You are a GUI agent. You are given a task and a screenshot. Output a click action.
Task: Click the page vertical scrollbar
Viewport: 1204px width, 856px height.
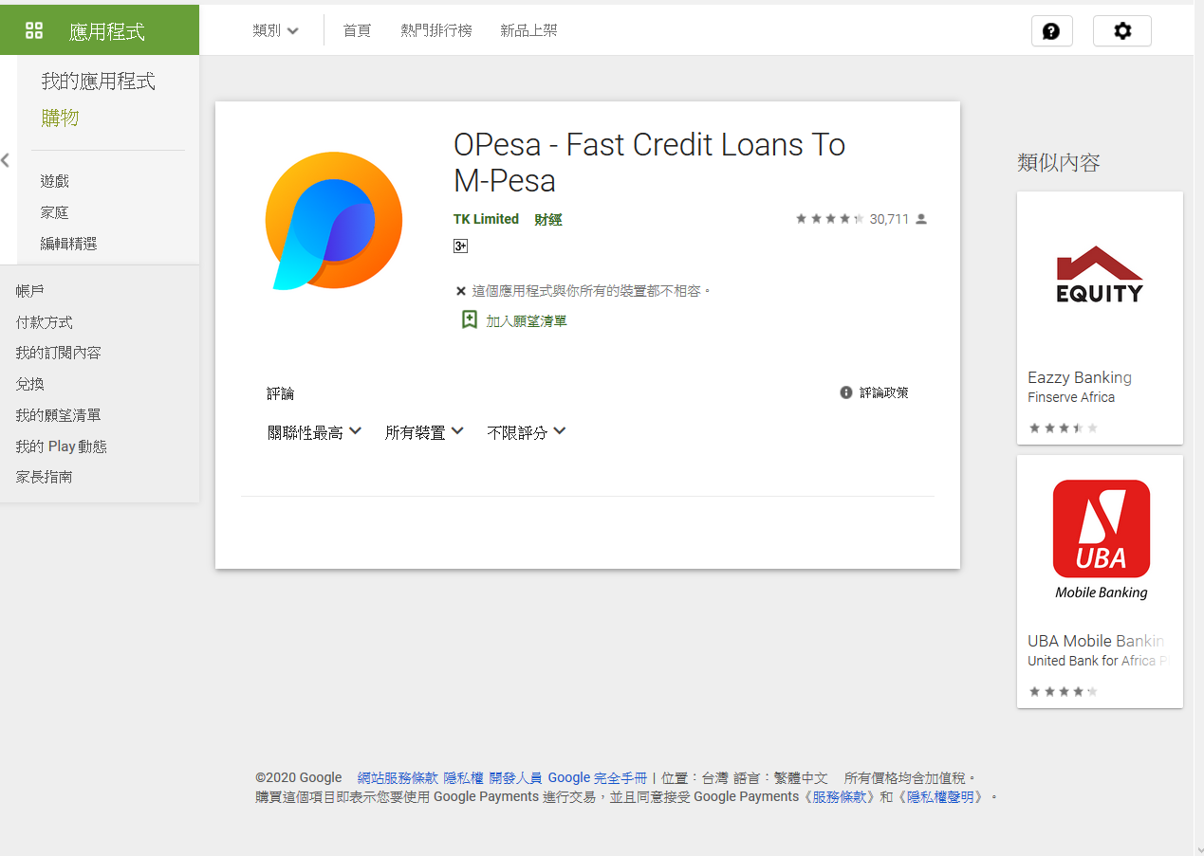pos(1198,428)
